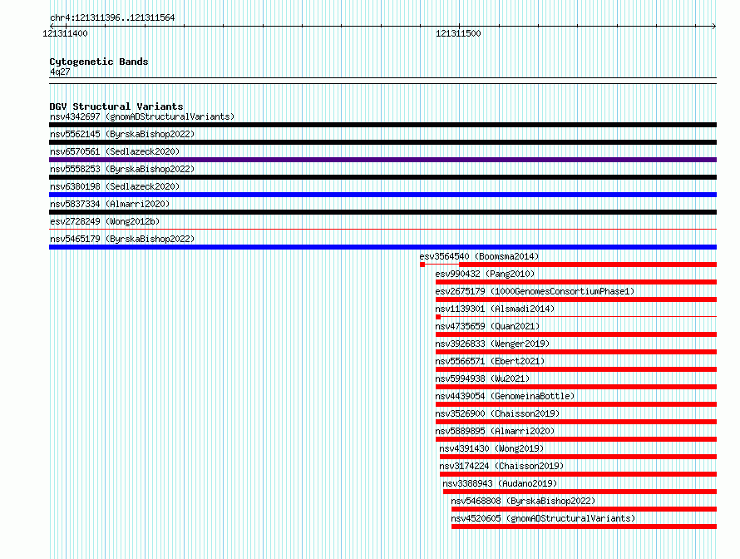Click the ruler's left arrow end

click(x=52, y=26)
